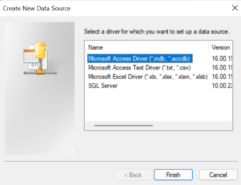Click the disabled Back button
The image size is (241, 185).
coord(133,175)
